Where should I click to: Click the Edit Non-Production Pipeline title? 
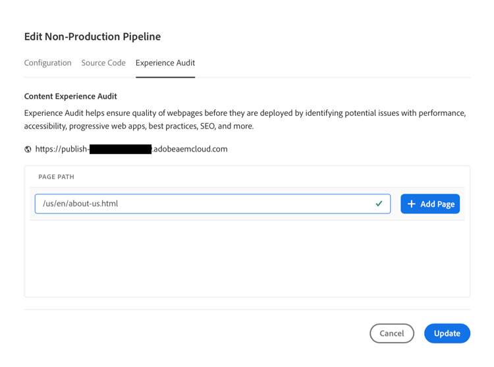coord(92,37)
